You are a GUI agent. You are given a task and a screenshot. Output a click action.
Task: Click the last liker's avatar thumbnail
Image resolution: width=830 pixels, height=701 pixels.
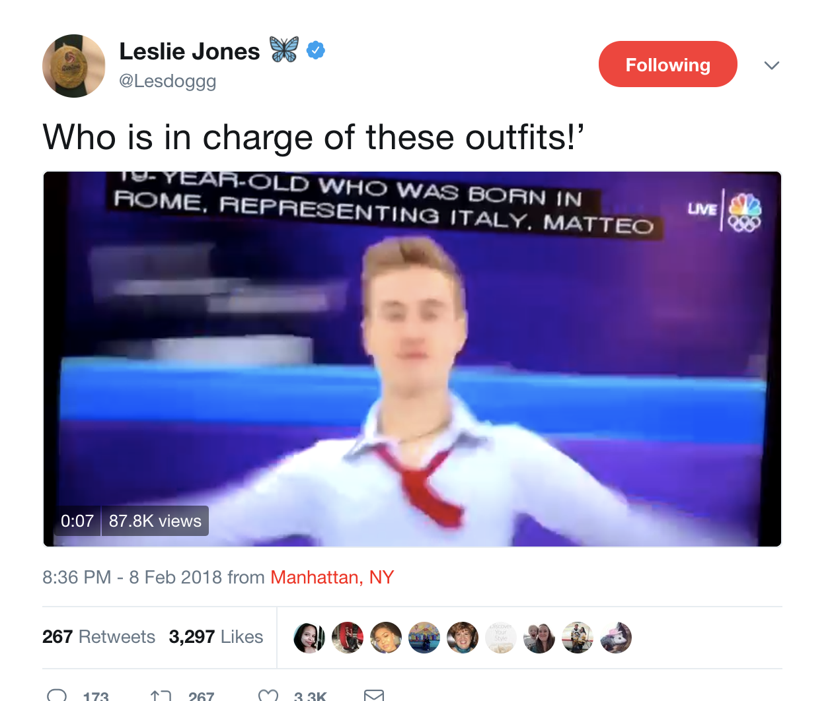(x=616, y=638)
